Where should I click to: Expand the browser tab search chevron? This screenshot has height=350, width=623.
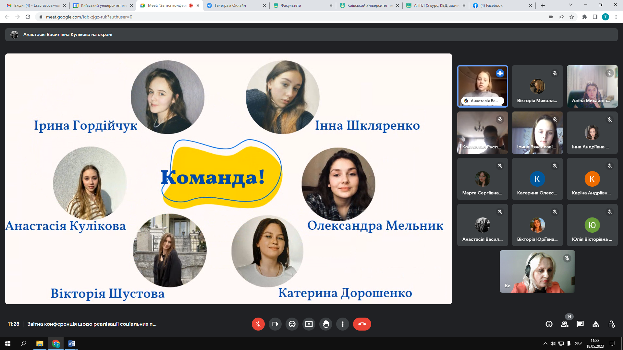(571, 5)
